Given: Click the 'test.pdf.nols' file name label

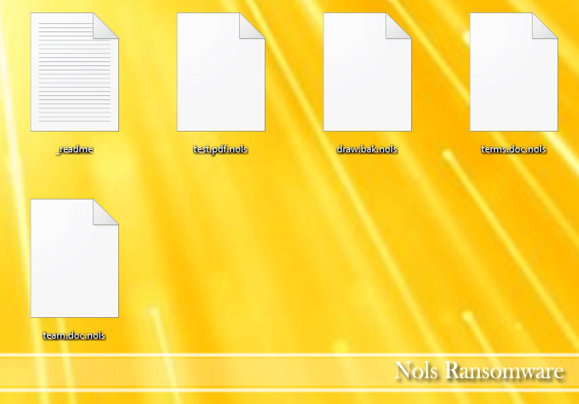Looking at the screenshot, I should tap(221, 149).
